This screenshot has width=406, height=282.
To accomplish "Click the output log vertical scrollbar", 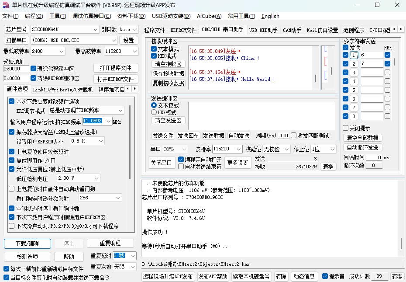I will coord(401,244).
